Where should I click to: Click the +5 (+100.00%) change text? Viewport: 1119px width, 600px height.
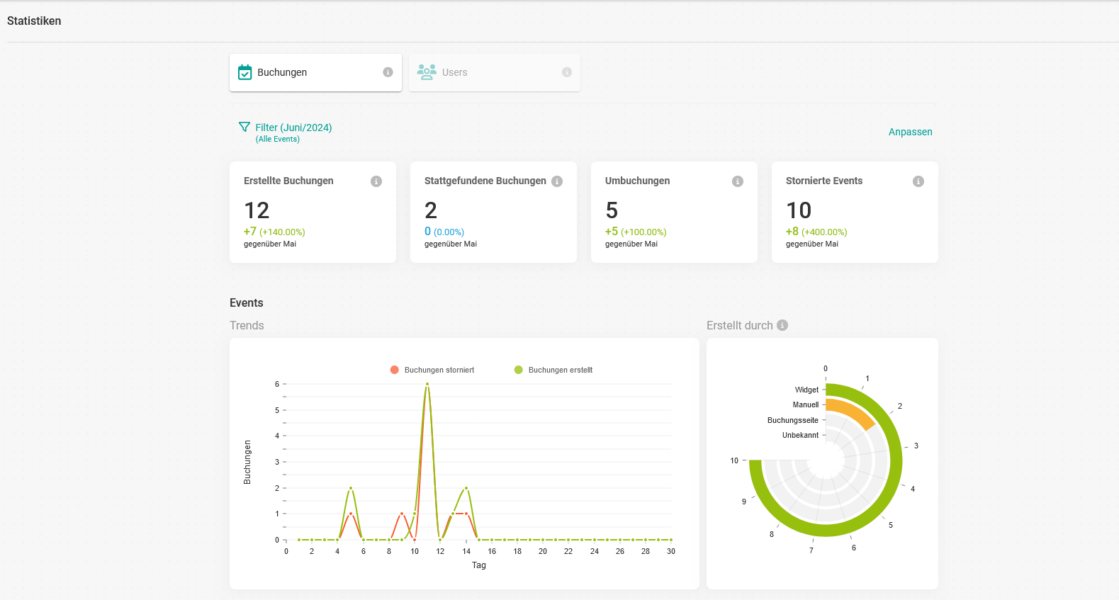[636, 232]
